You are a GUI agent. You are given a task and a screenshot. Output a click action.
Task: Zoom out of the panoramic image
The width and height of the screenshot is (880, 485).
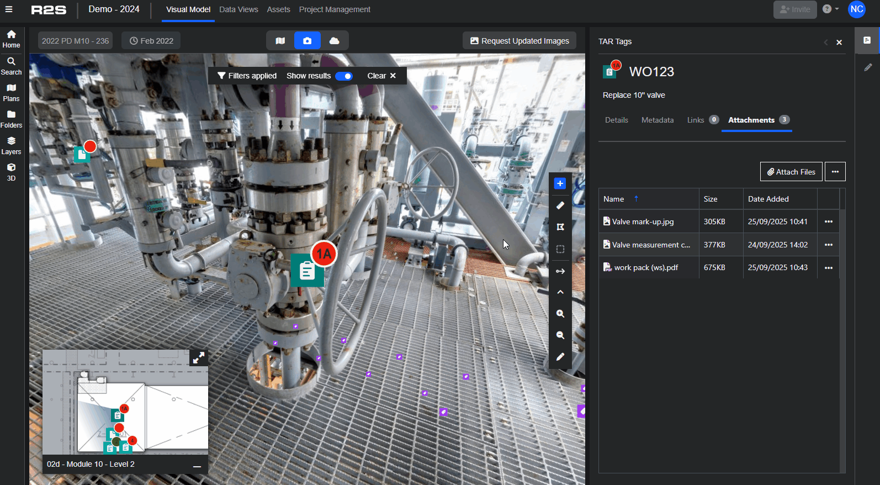click(560, 335)
